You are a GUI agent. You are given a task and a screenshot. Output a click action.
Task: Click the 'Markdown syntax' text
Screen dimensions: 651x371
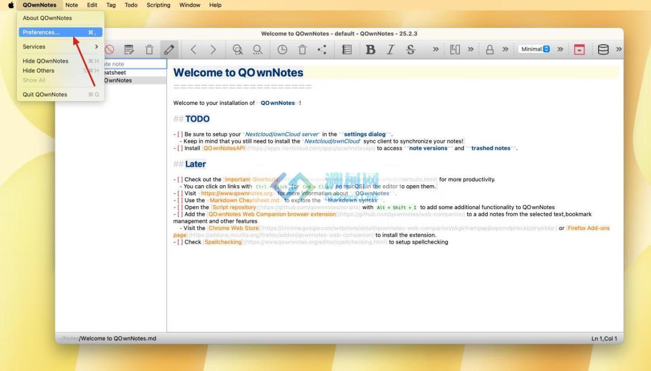pos(352,201)
